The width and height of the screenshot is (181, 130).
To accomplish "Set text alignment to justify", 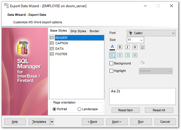I will (x=135, y=55).
